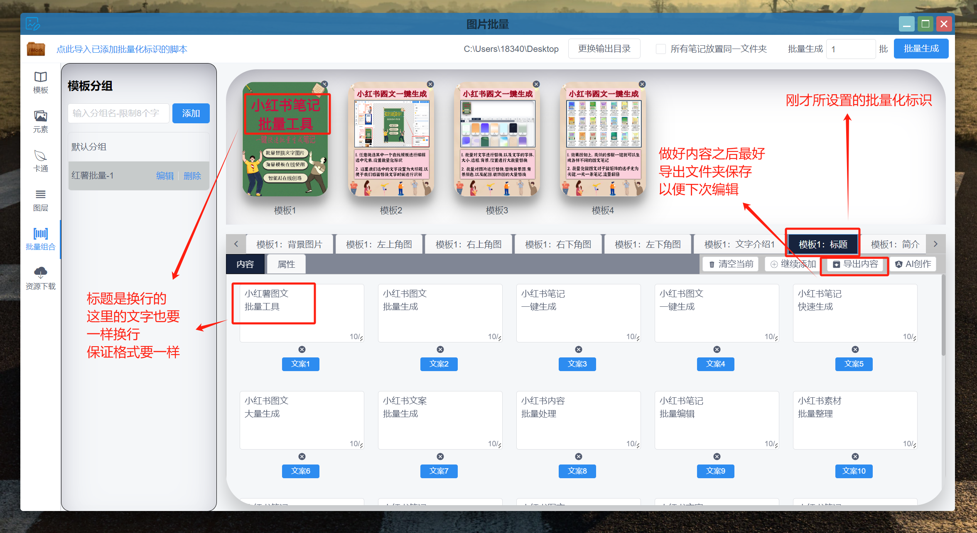
Task: Click the group name input field
Action: tap(118, 113)
